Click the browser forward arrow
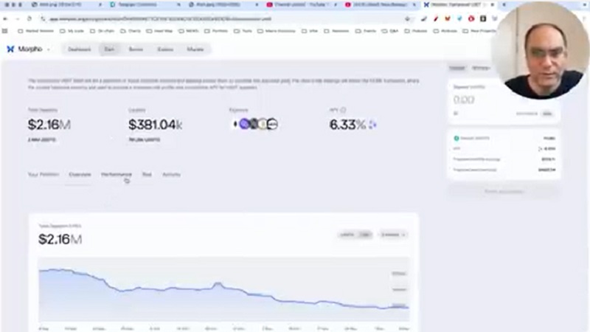Screen dimensions: 590x332 17,18
